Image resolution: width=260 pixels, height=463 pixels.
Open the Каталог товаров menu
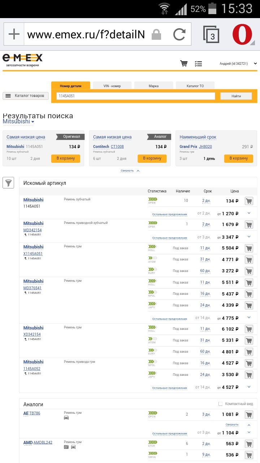(26, 96)
